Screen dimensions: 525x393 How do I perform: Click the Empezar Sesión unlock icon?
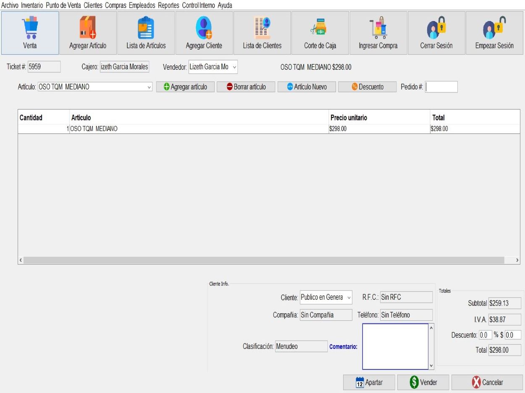(494, 28)
